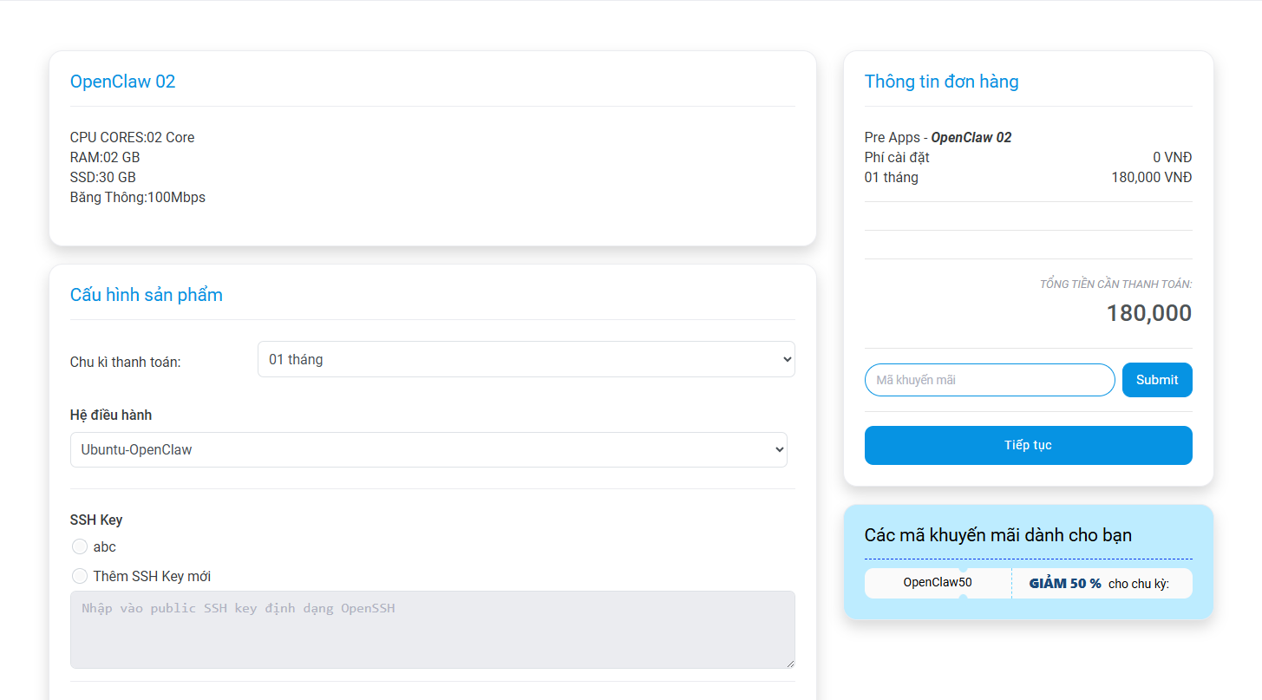The width and height of the screenshot is (1262, 700).
Task: Expand the 'Hệ điều hành' Ubuntu-OpenClaw dropdown
Action: click(428, 449)
